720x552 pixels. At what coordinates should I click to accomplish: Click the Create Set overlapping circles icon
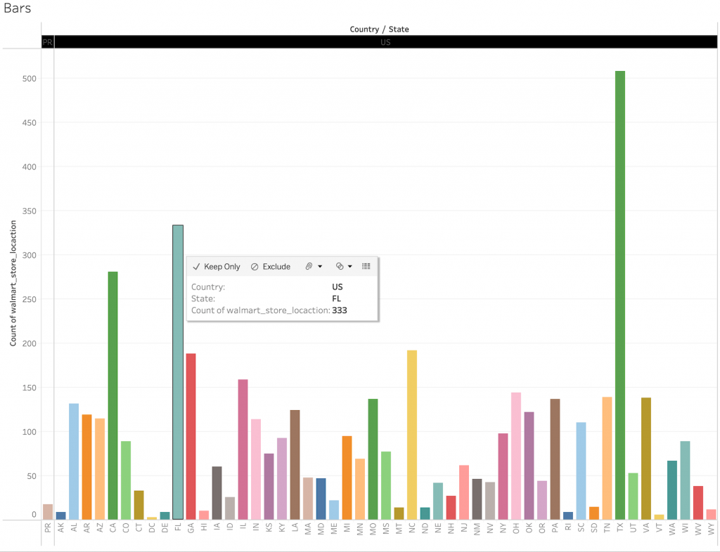coord(340,266)
